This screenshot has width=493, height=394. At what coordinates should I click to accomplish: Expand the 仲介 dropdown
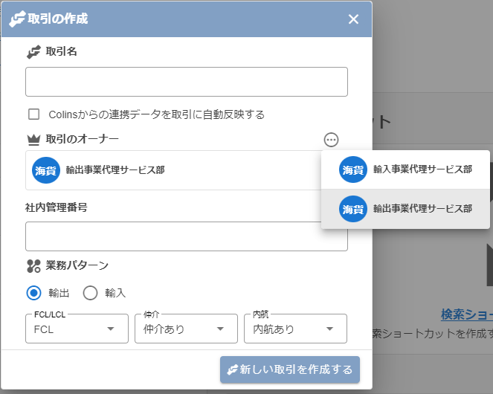[183, 329]
